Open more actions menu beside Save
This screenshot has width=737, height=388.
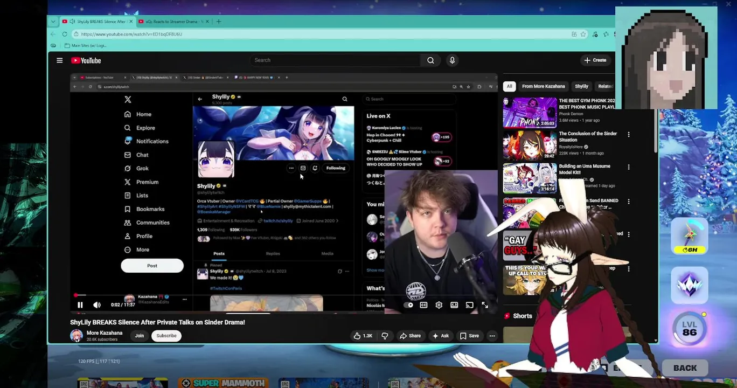coord(492,336)
